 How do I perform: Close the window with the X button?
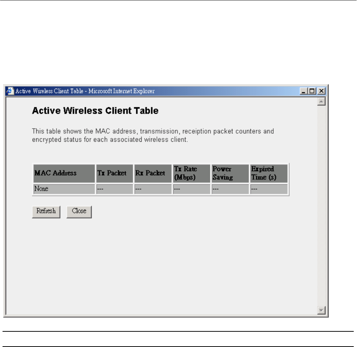(321, 91)
